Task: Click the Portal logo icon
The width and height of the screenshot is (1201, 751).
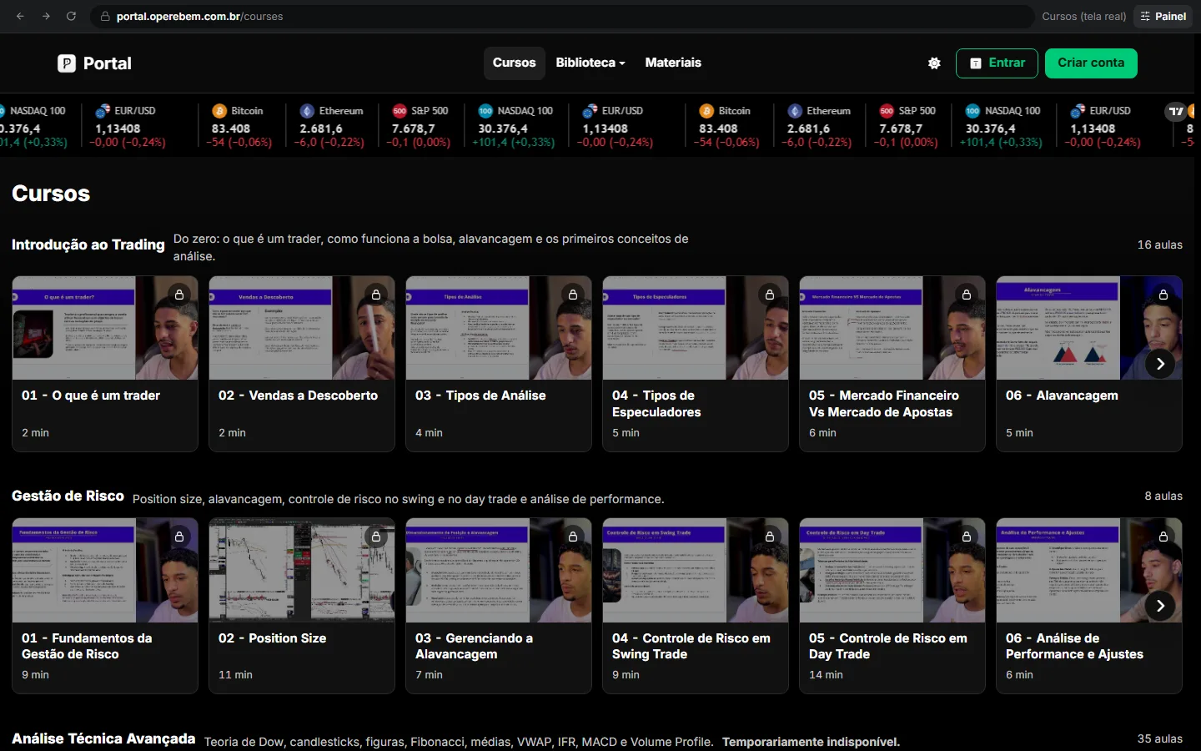Action: pos(67,63)
